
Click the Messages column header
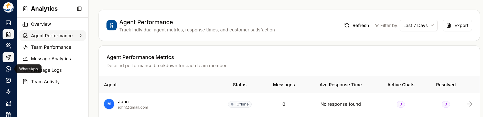coord(284,85)
